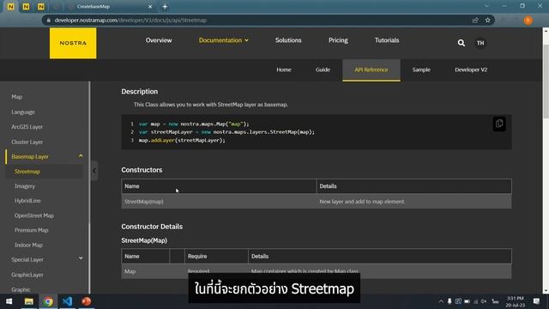Click the StreetMap(Map) subheading
This screenshot has height=309, width=549.
pos(144,240)
